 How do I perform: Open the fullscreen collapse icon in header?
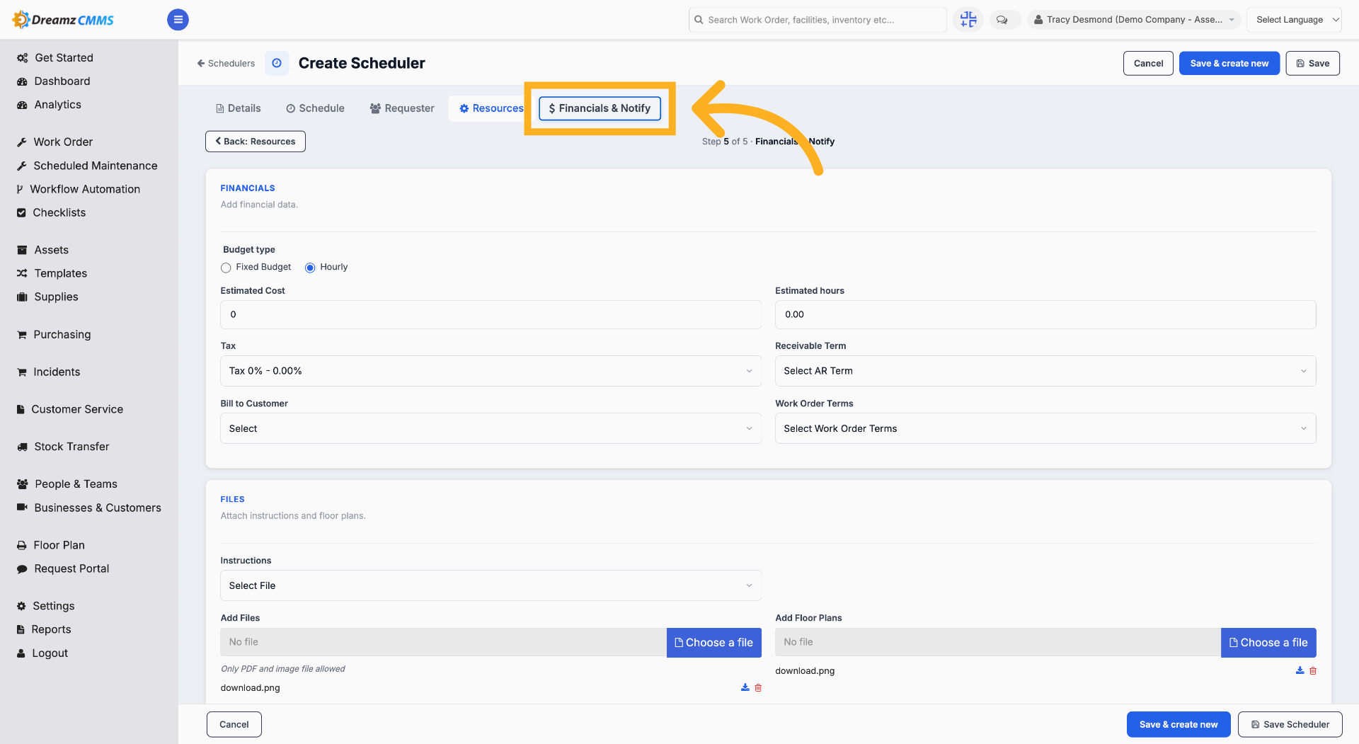click(968, 20)
